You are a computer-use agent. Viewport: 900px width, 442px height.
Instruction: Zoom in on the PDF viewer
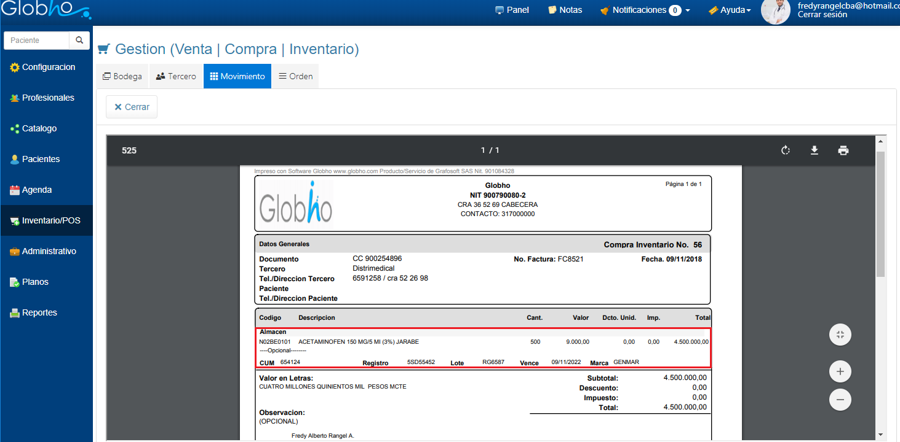(840, 371)
